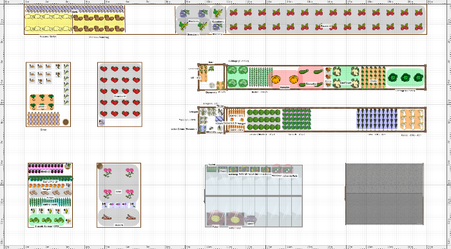Click the right pumpkin in the long bed

click(294, 79)
